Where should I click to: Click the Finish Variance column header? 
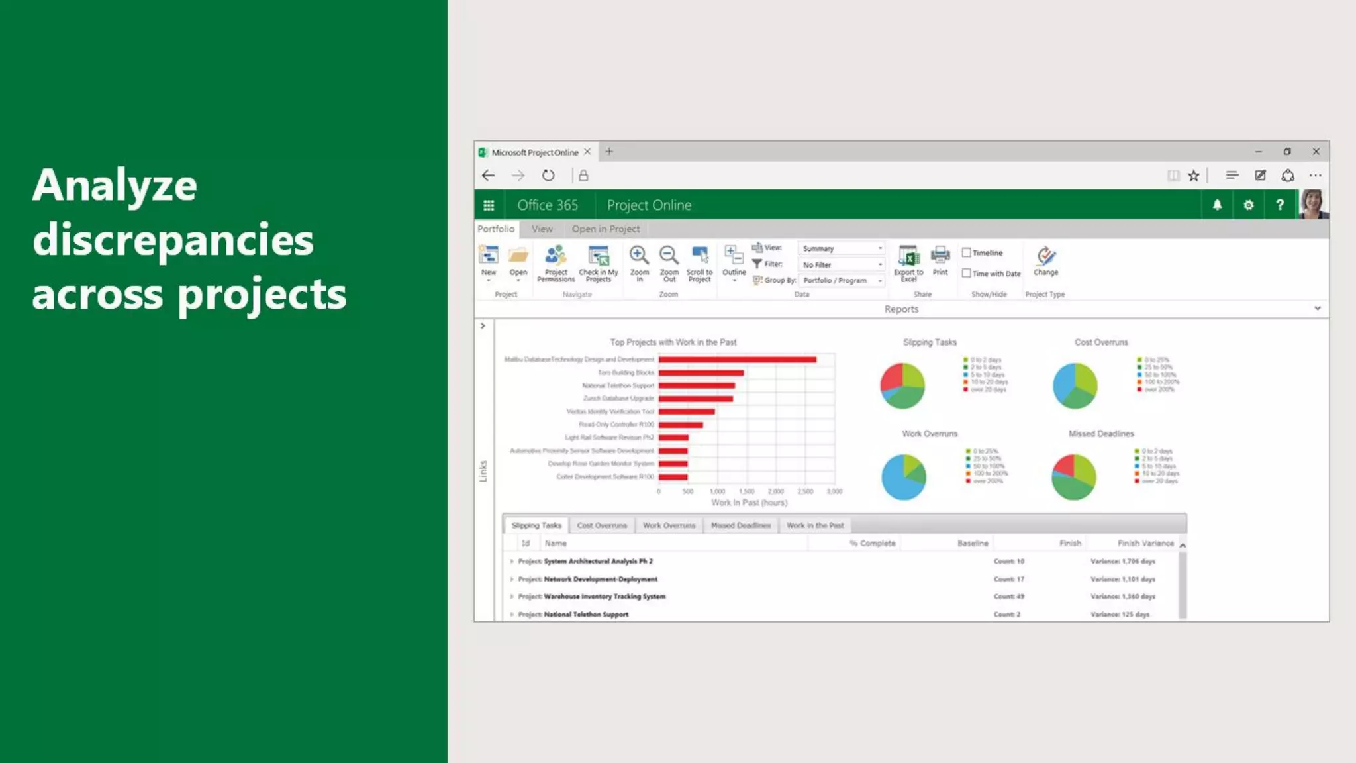1145,543
